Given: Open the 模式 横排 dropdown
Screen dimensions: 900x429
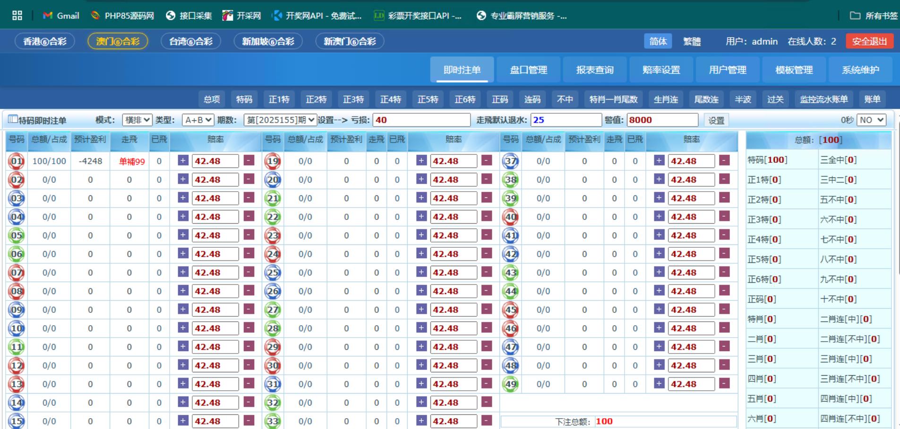Looking at the screenshot, I should [x=137, y=120].
